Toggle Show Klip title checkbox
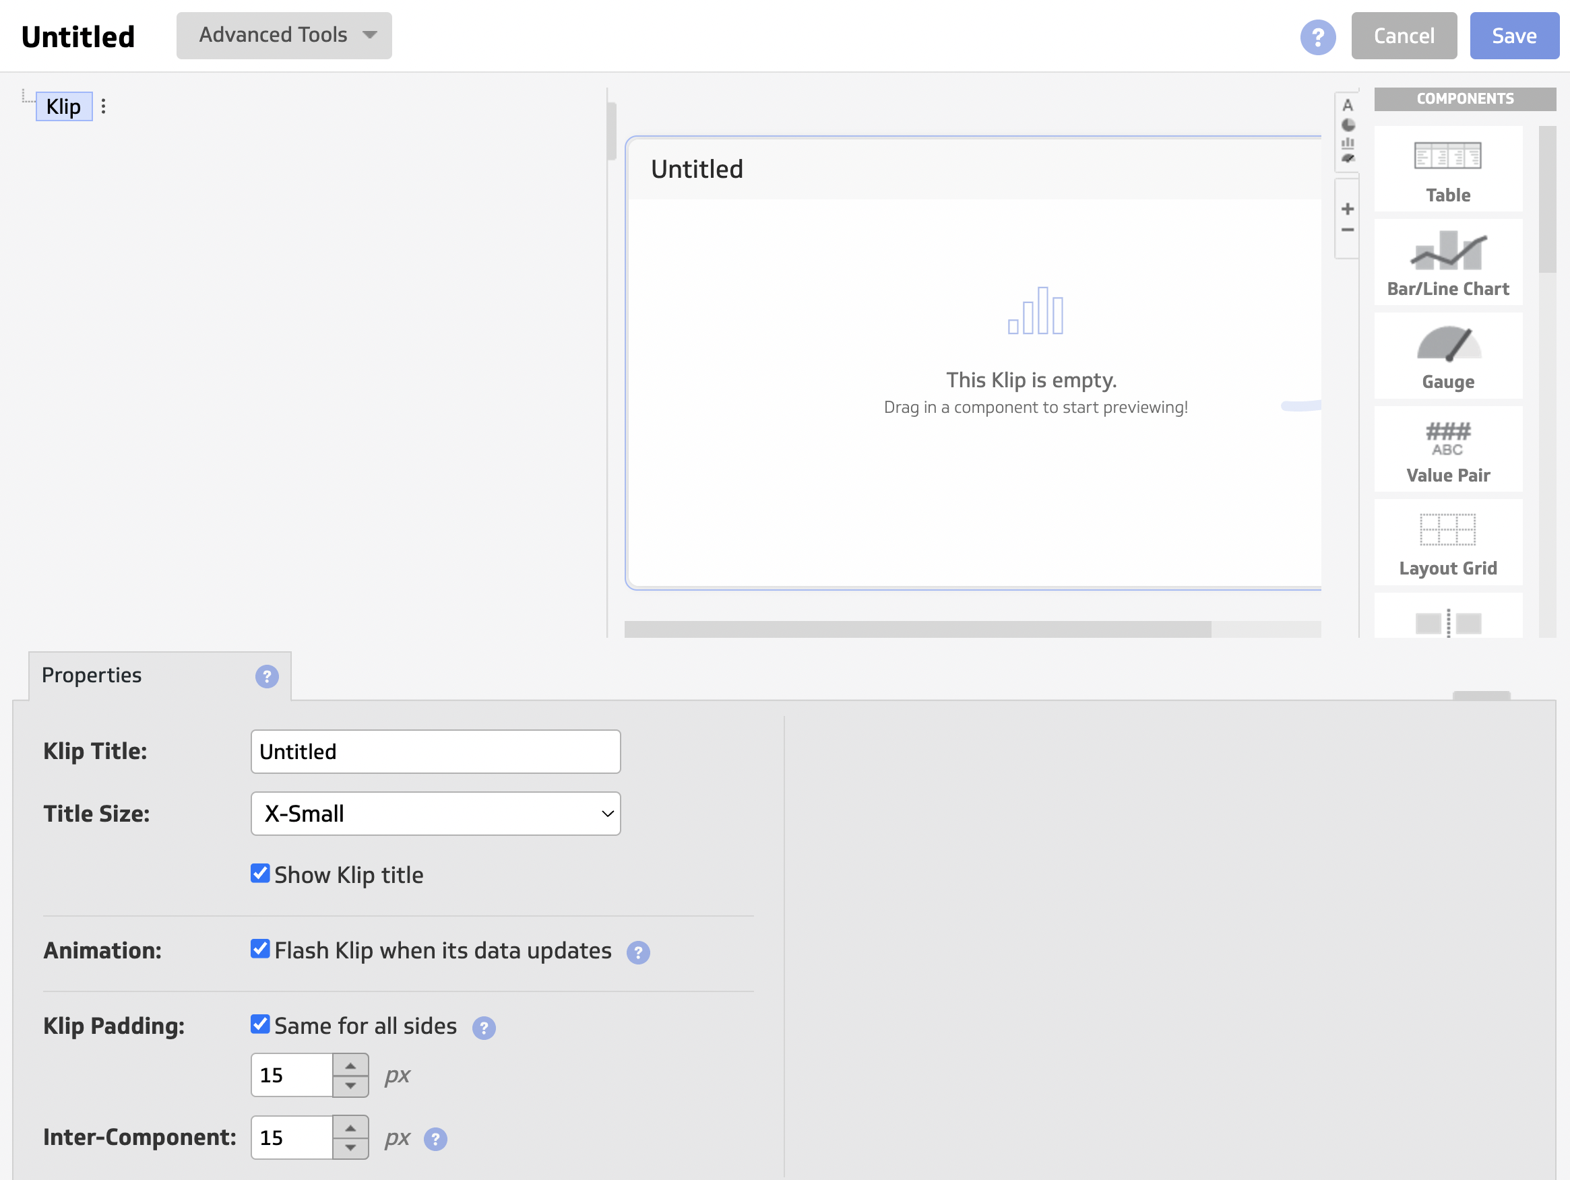Screen dimensions: 1570x1180 tap(260, 874)
